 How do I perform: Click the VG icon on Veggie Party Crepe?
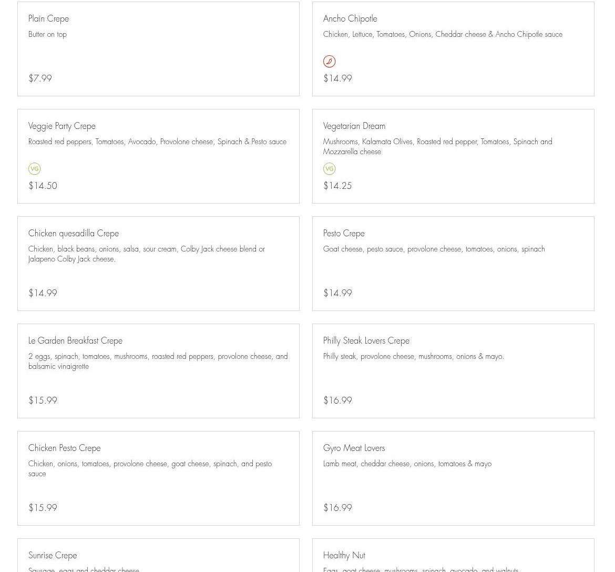tap(35, 169)
